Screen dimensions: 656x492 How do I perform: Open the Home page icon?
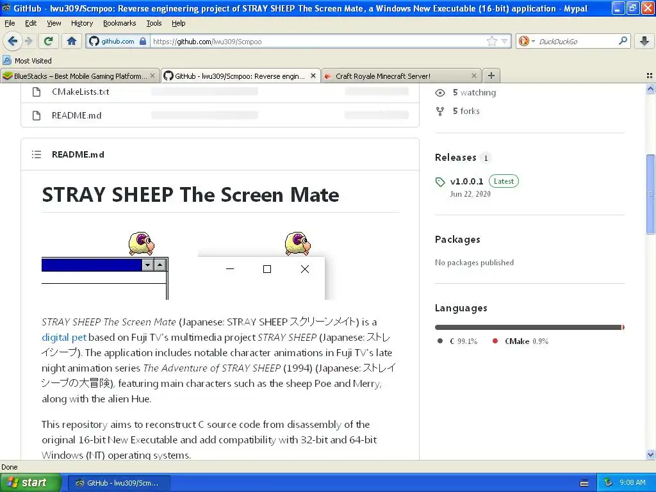click(72, 41)
